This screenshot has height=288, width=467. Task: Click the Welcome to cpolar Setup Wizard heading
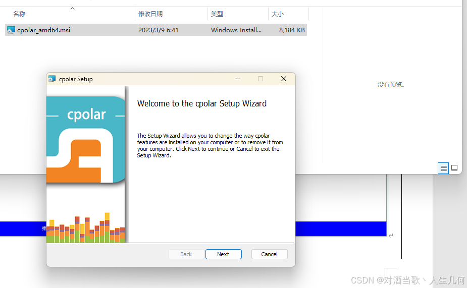point(202,103)
